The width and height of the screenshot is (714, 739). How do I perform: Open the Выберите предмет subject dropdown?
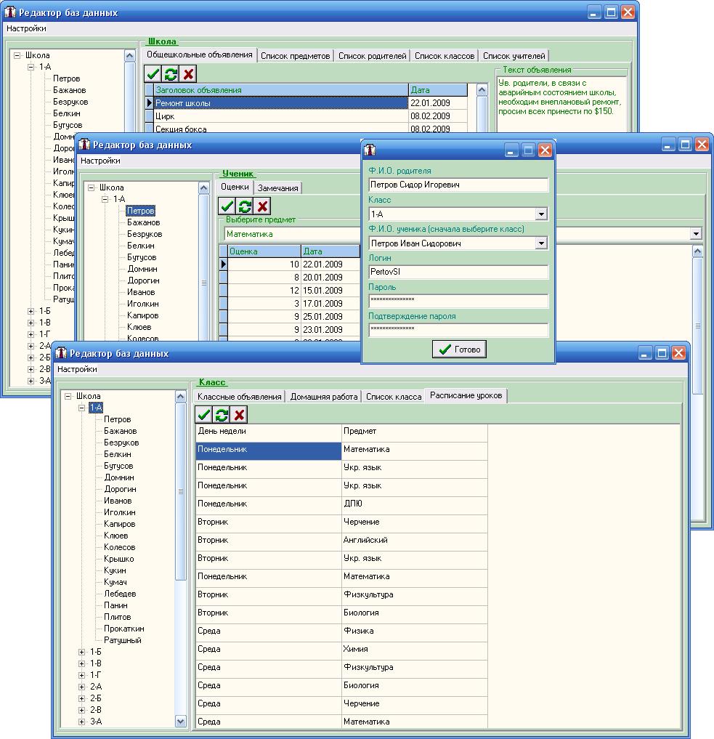[696, 234]
